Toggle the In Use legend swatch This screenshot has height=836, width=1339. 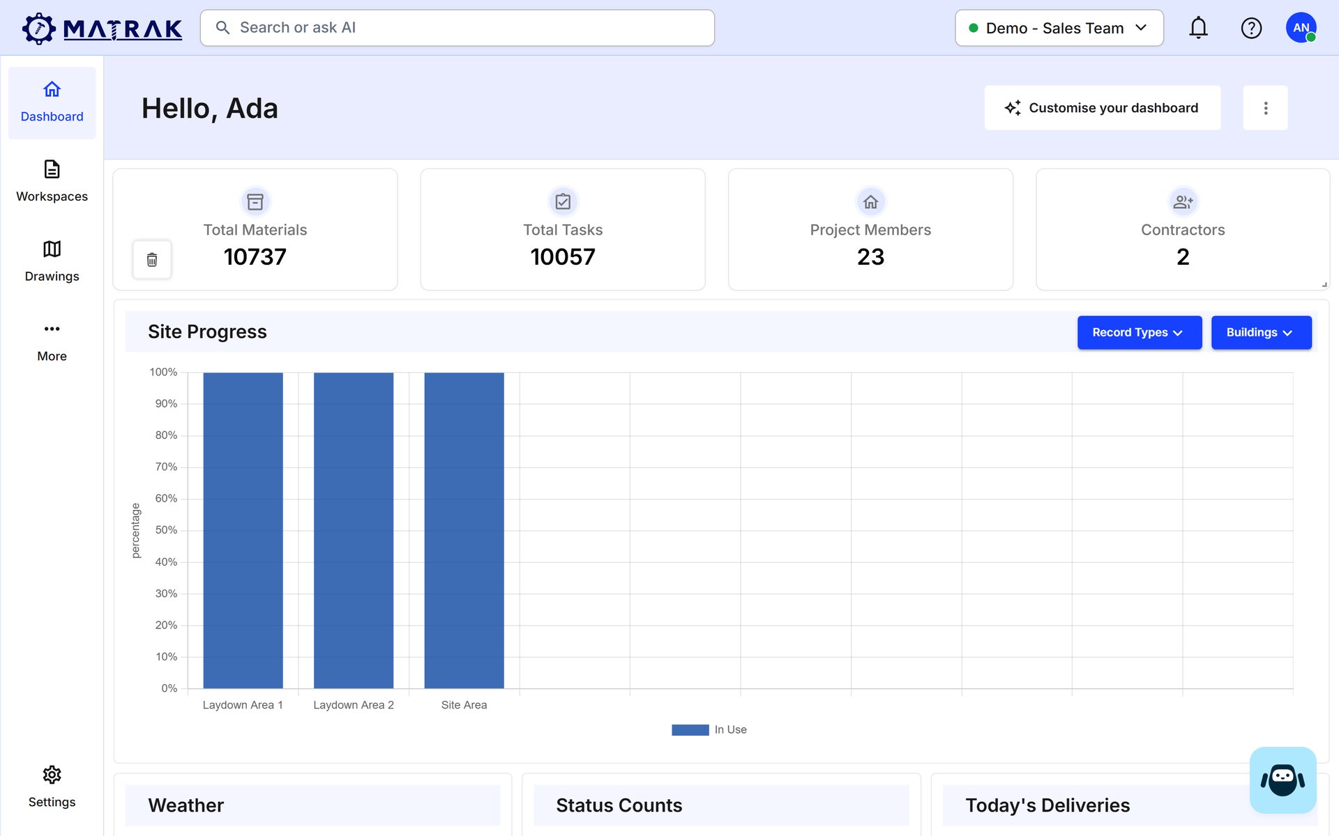coord(690,729)
